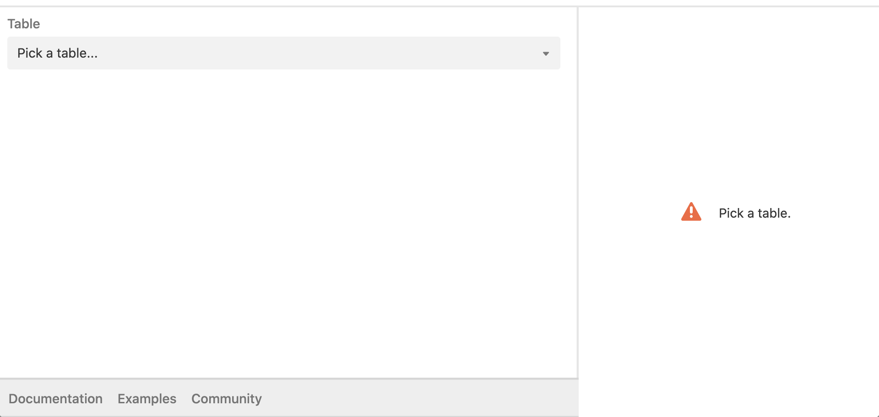The image size is (879, 417).
Task: Click the orange warning triangle icon
Action: (691, 212)
